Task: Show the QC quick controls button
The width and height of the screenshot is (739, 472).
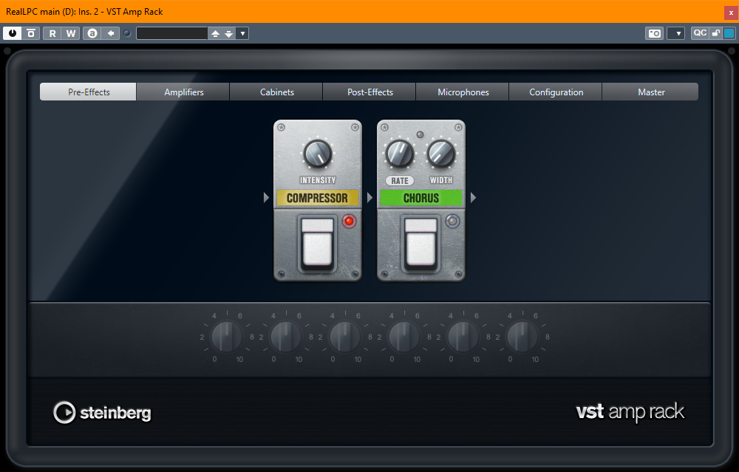Action: (700, 33)
